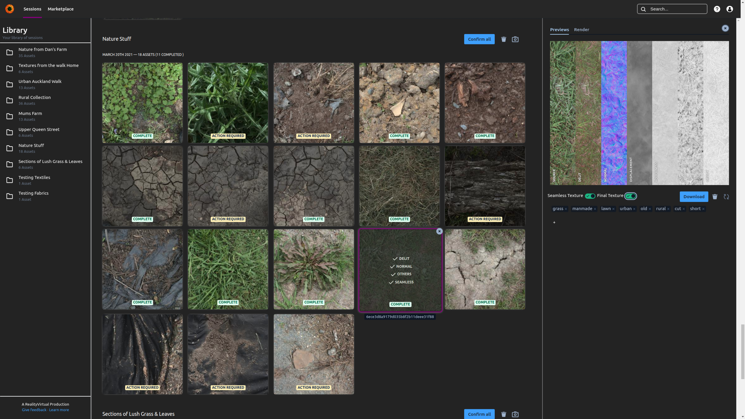
Task: Open the camera upload icon for Nature Stuff
Action: [x=515, y=39]
